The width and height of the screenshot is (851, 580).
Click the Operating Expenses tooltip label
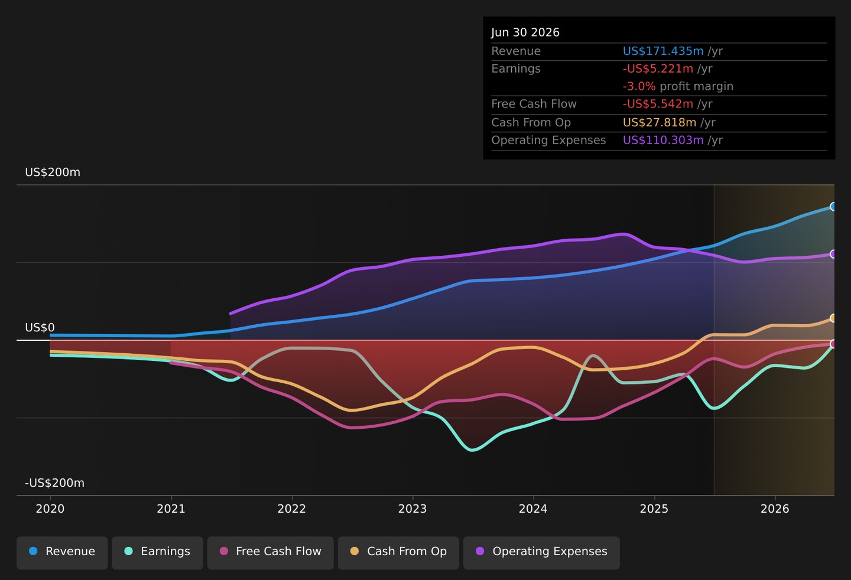coord(548,140)
